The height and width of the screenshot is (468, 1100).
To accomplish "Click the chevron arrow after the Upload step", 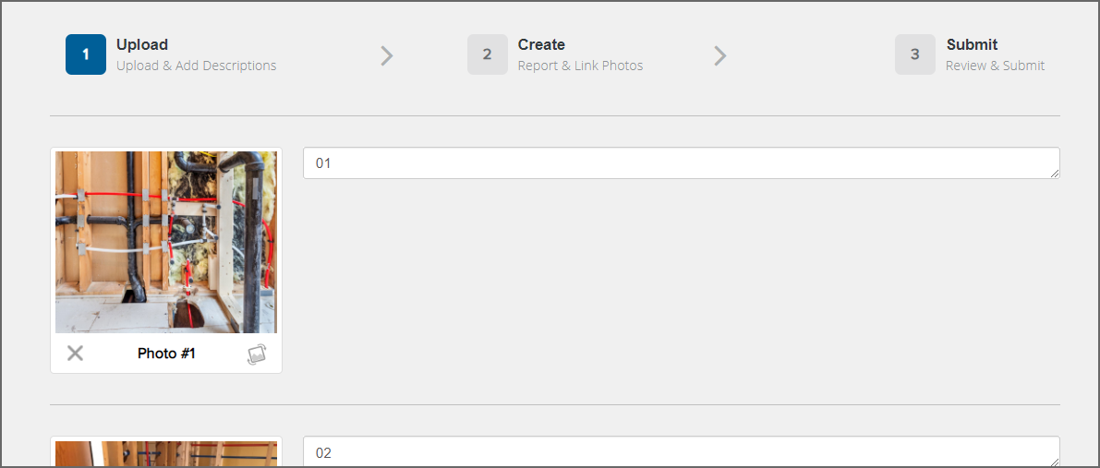I will coord(387,55).
